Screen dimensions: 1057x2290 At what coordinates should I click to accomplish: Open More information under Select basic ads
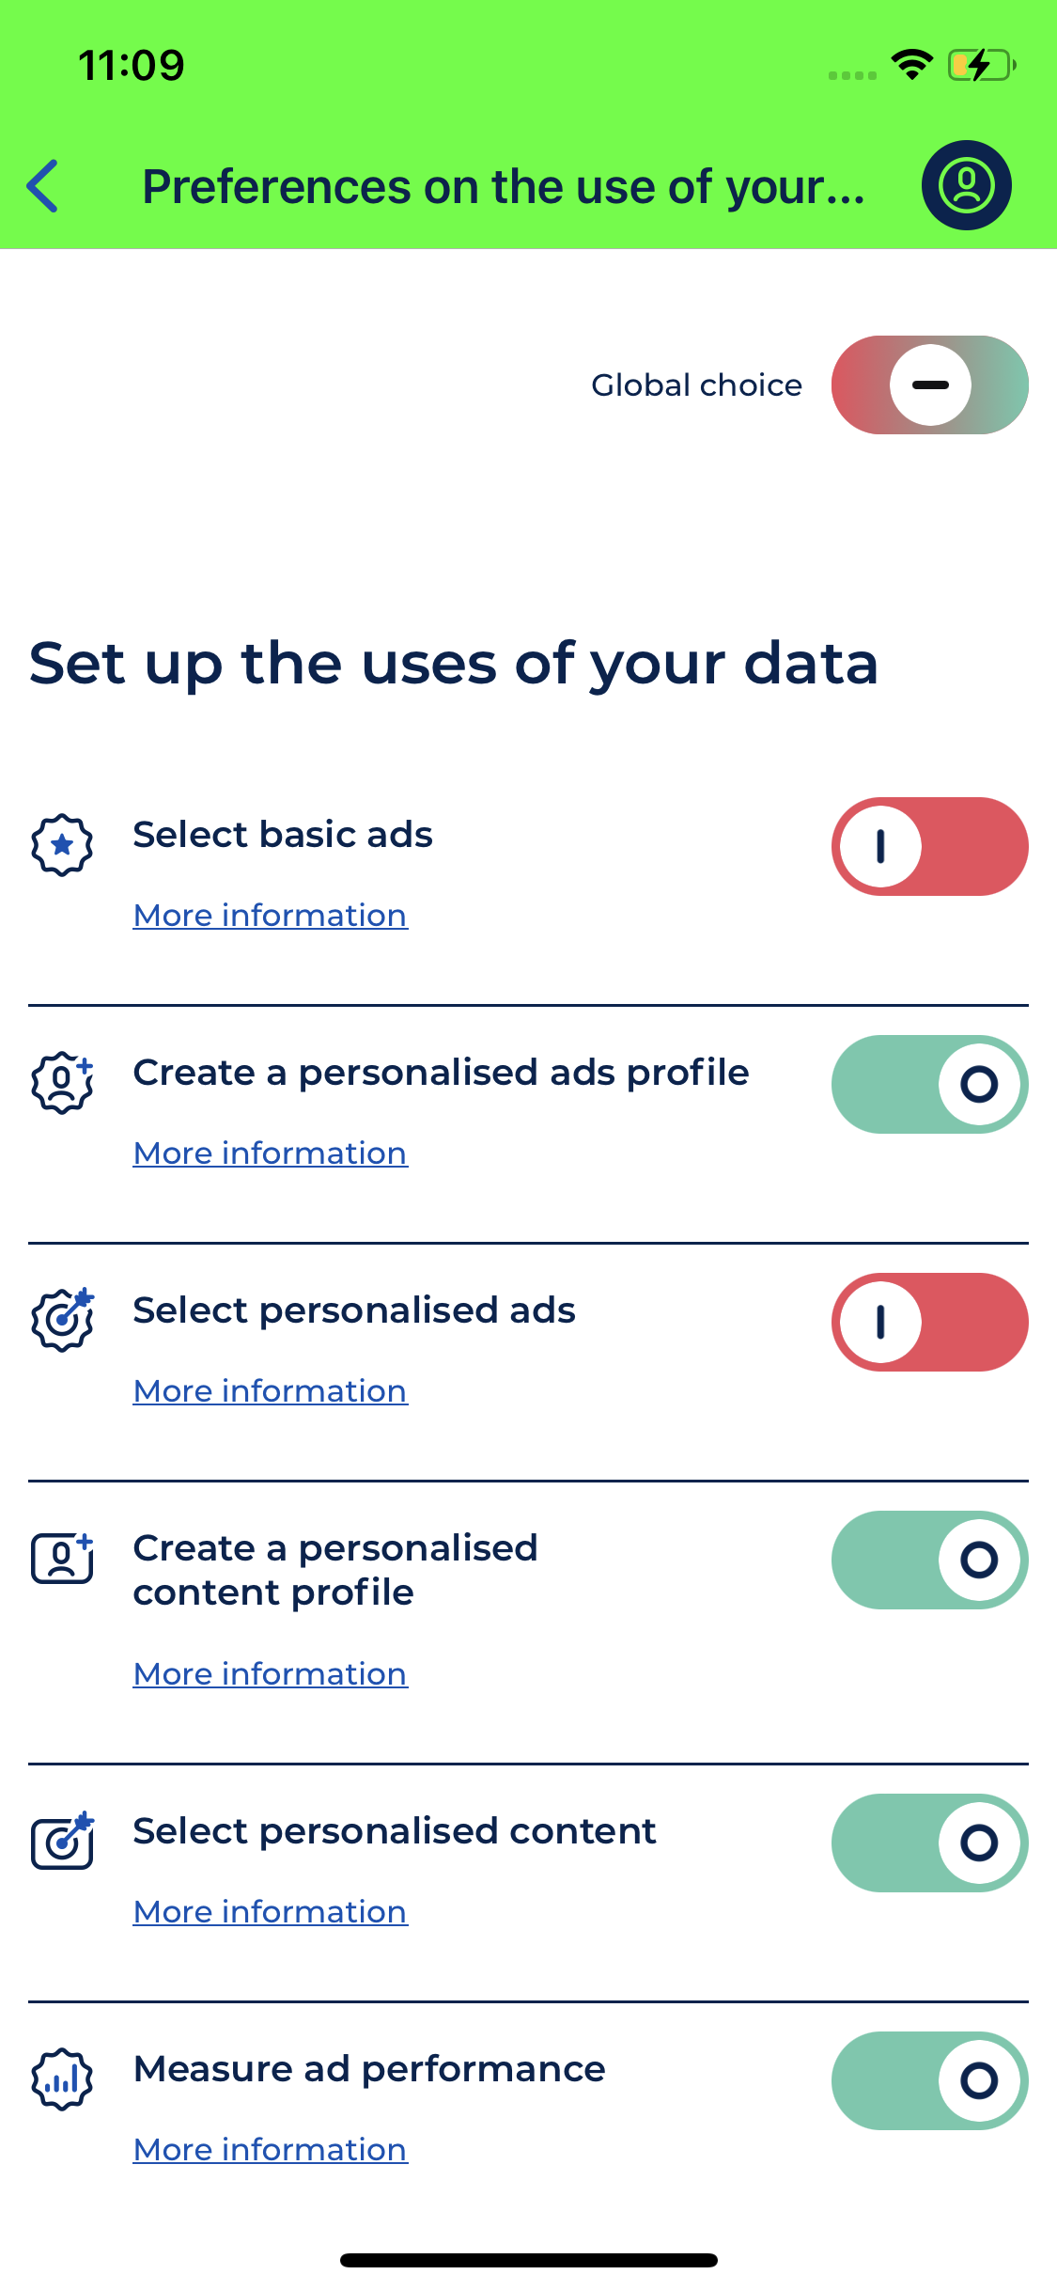point(271,916)
